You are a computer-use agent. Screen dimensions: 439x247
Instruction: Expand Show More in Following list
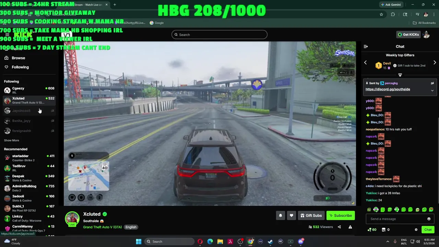[x=11, y=140]
